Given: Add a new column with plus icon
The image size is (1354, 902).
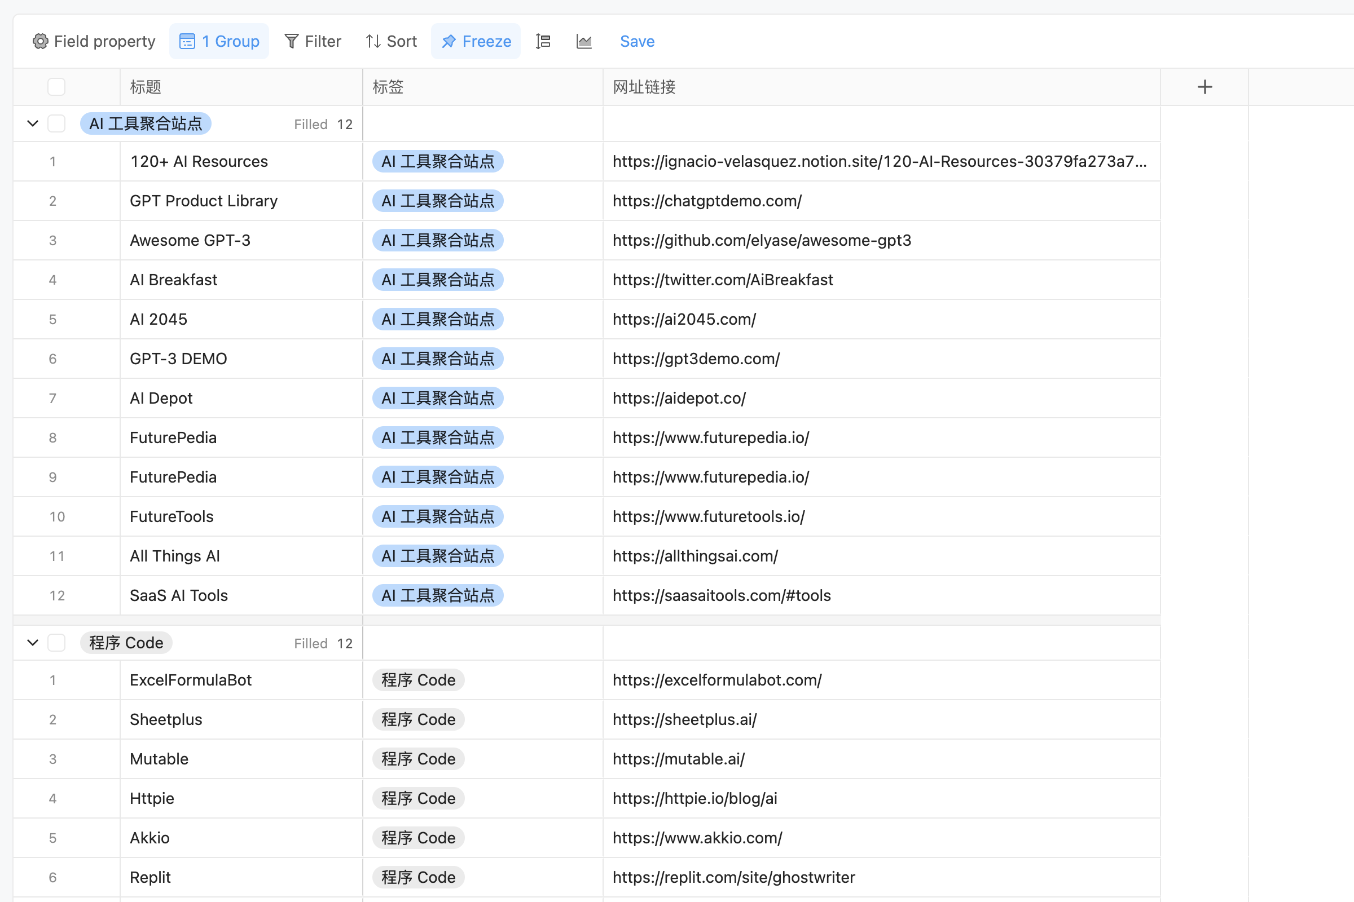Looking at the screenshot, I should click(1204, 87).
